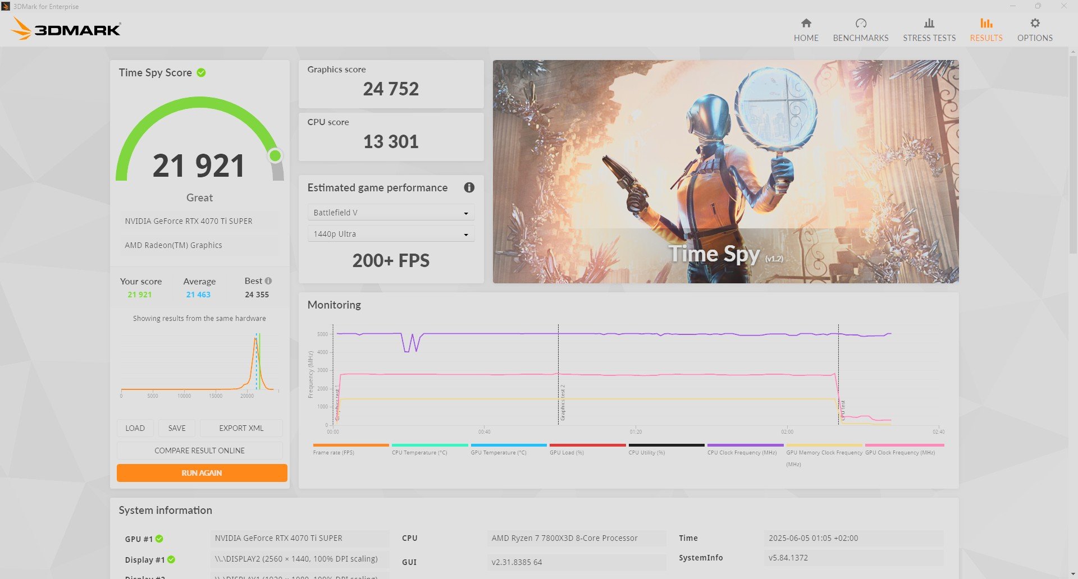Click the LOAD button
This screenshot has height=579, width=1078.
(135, 428)
